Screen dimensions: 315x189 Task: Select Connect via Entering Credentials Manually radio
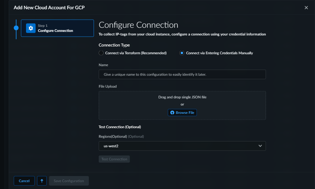182,53
